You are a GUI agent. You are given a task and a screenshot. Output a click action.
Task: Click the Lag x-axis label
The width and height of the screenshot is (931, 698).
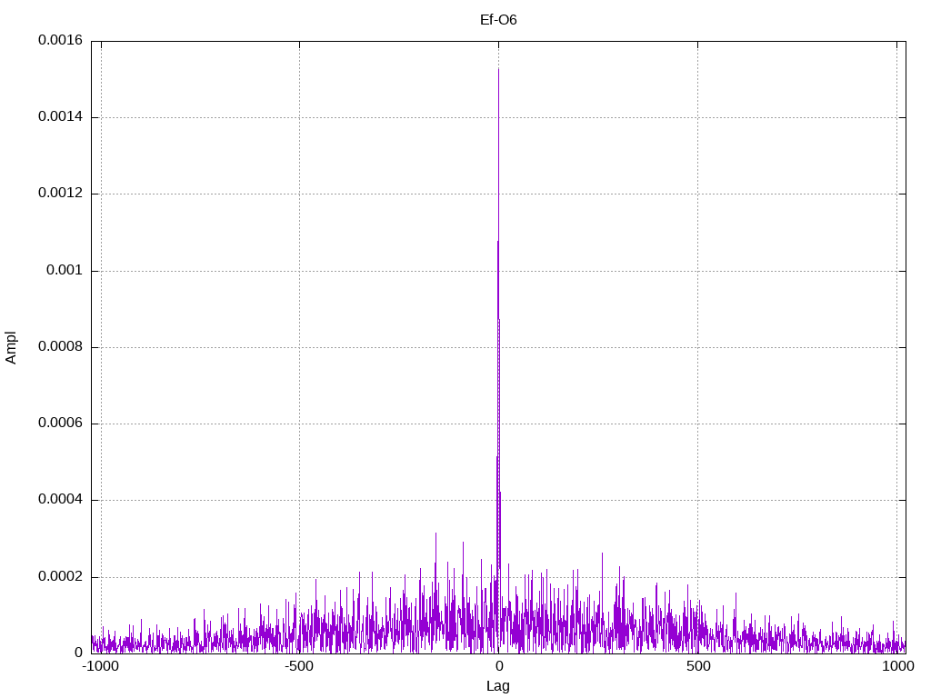point(498,686)
